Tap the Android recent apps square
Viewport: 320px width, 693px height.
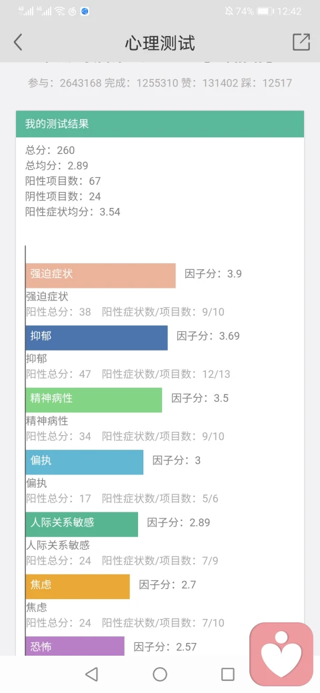point(227,674)
